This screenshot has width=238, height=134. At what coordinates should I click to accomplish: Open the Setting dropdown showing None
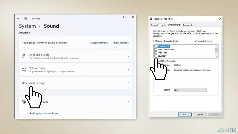tap(190, 90)
